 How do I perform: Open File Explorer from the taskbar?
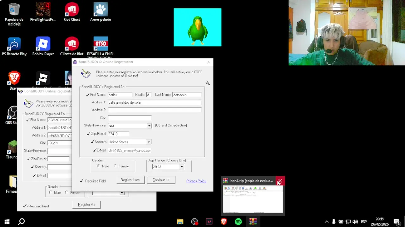pyautogui.click(x=180, y=222)
